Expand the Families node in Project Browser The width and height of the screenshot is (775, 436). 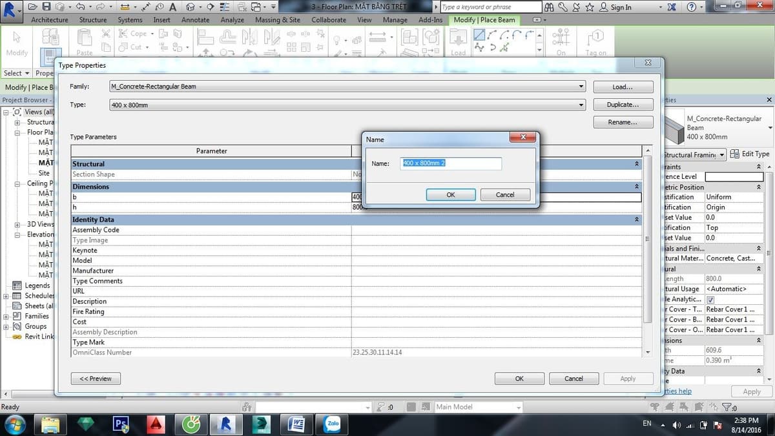coord(6,317)
